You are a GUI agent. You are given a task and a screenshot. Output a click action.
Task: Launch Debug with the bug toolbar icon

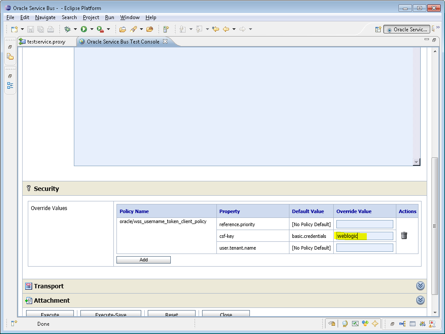pyautogui.click(x=67, y=29)
